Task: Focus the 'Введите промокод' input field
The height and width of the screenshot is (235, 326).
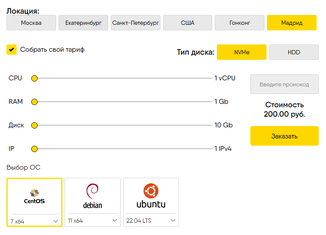Action: point(284,84)
